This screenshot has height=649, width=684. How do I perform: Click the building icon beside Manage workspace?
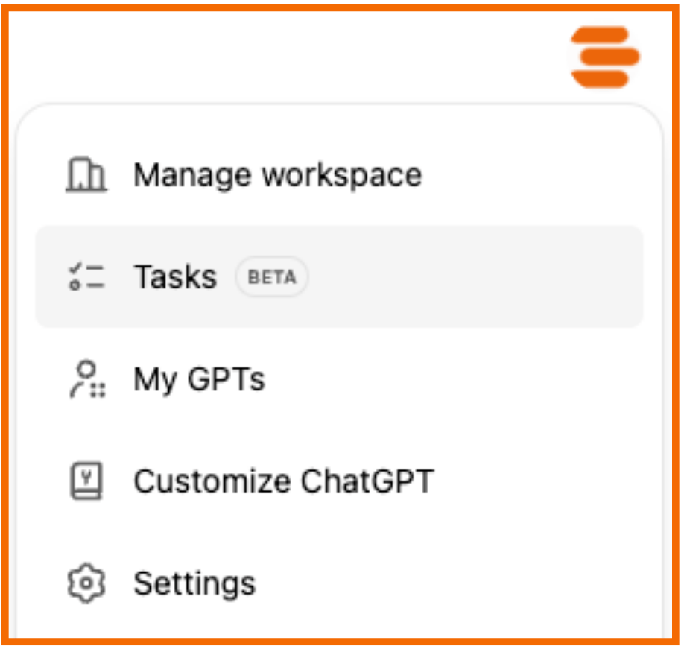86,176
